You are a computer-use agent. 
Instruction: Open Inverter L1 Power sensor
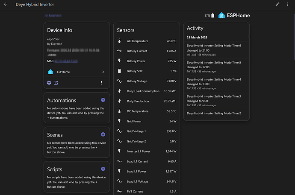pyautogui.click(x=147, y=151)
